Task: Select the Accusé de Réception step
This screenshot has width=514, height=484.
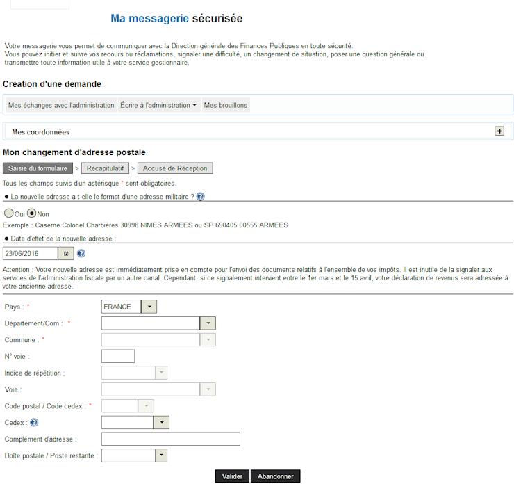Action: (x=175, y=168)
